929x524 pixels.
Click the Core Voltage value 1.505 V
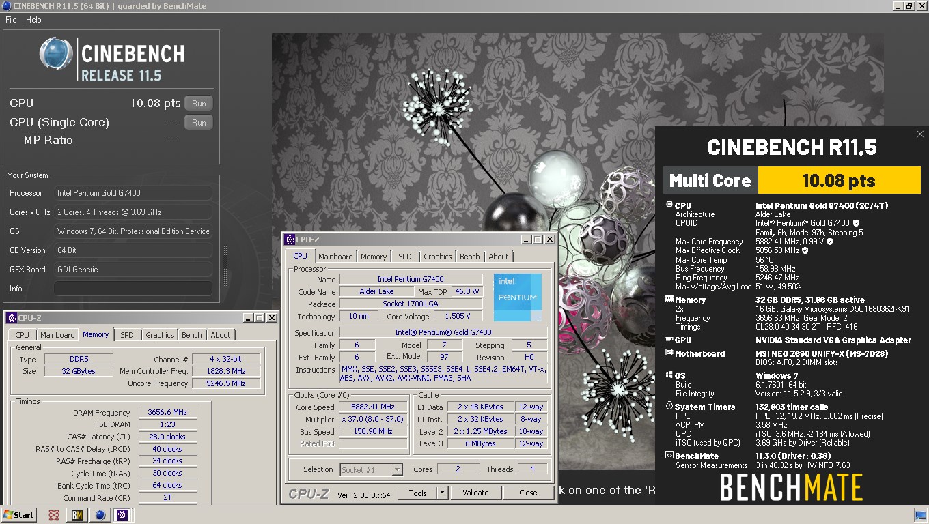point(457,317)
